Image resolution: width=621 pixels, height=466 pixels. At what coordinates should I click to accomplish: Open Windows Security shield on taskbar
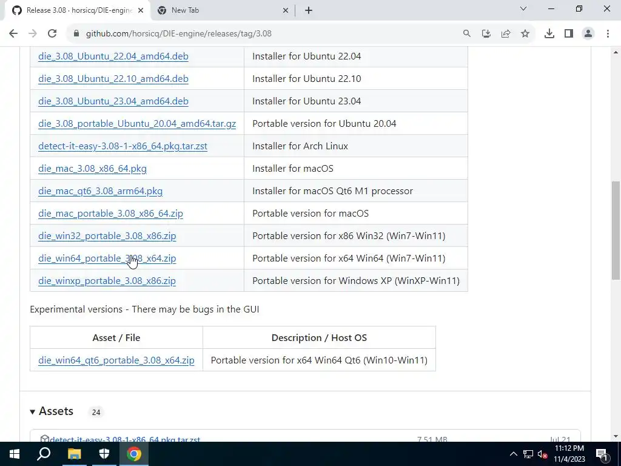(104, 454)
